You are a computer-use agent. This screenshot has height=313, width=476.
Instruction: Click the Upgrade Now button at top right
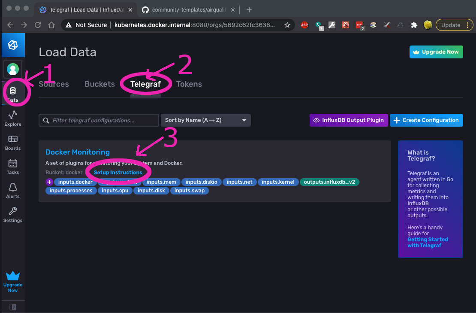(436, 52)
